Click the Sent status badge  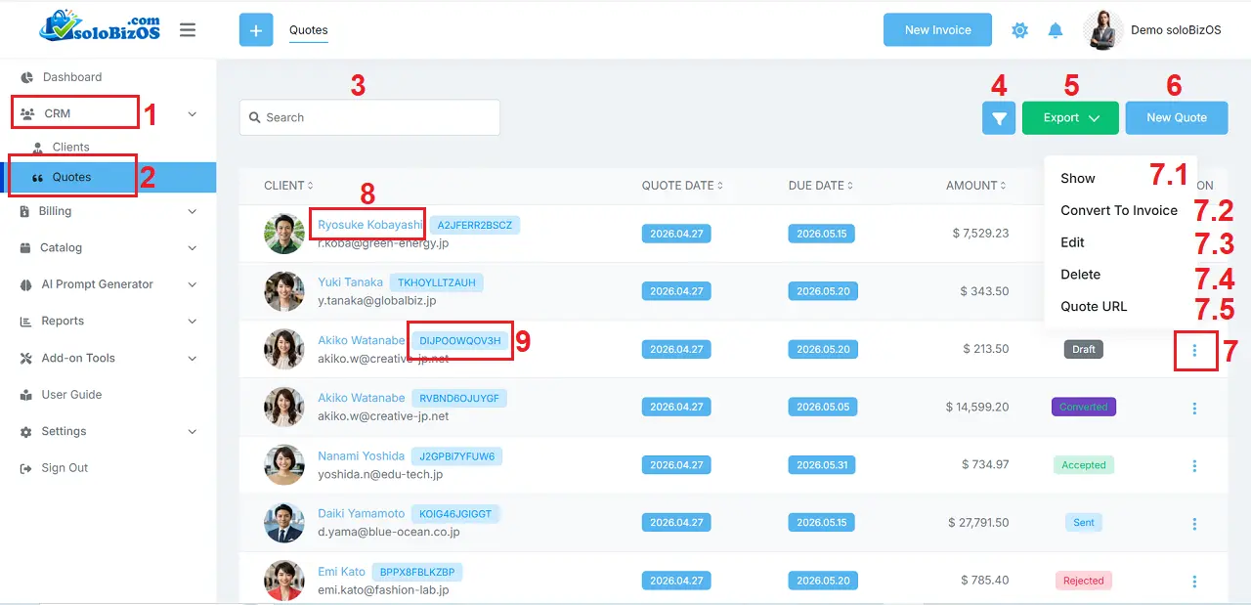[1084, 523]
